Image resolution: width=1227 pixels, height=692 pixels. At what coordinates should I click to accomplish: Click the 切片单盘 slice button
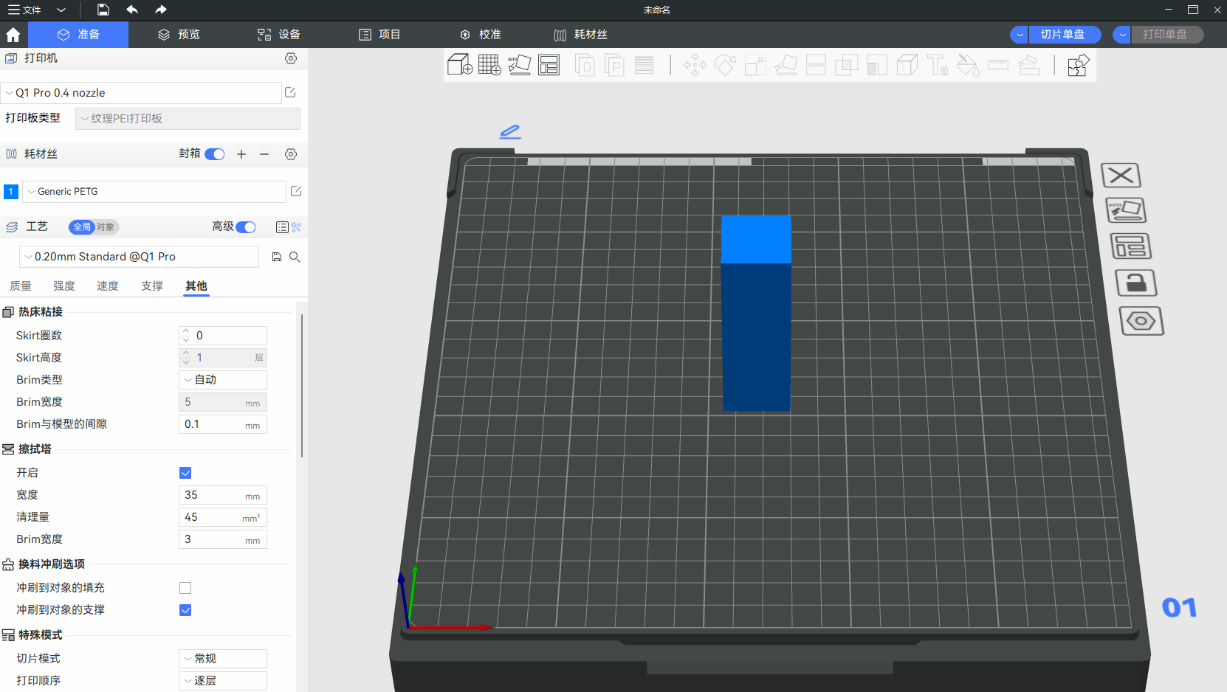[x=1062, y=35]
